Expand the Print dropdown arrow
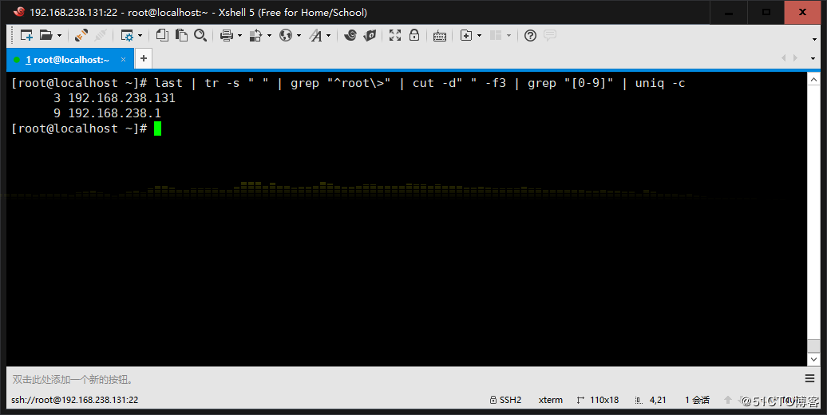Viewport: 827px width, 415px height. pyautogui.click(x=239, y=36)
